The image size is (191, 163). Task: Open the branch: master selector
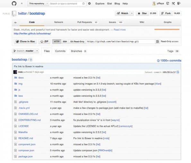(25, 51)
